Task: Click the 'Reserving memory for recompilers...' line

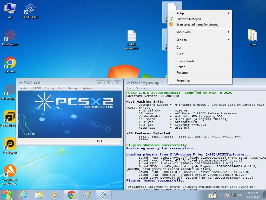Action: click(x=162, y=148)
